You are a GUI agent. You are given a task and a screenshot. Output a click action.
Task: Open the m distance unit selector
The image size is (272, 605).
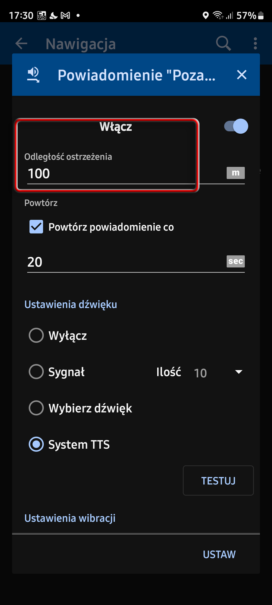coord(236,173)
